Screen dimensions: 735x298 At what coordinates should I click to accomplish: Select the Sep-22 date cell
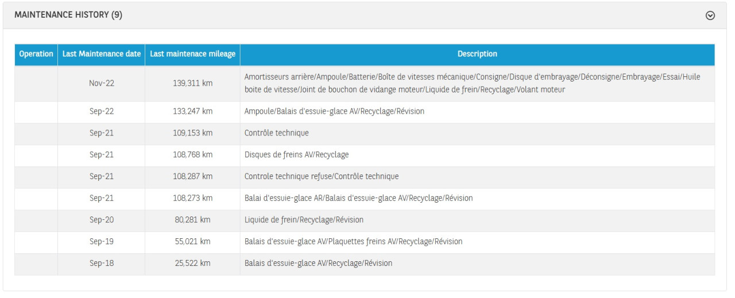[x=102, y=111]
